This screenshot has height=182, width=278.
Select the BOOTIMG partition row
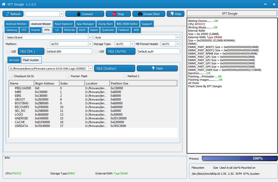pos(93,103)
